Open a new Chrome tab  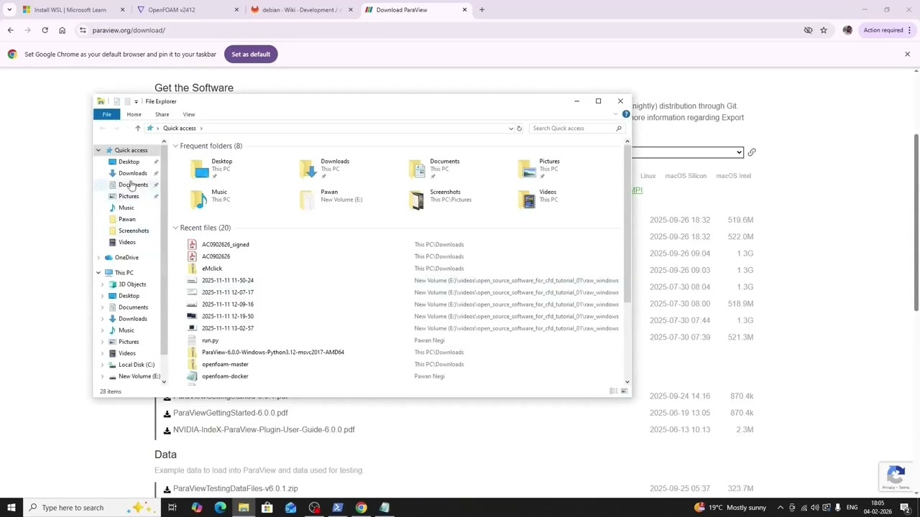pos(482,10)
